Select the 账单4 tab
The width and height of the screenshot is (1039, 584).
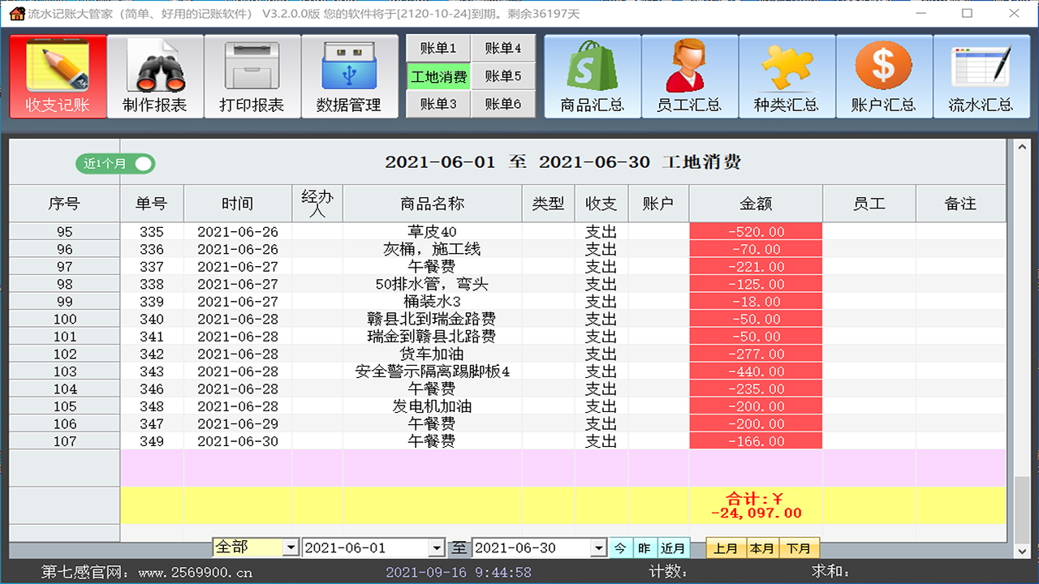coord(503,48)
